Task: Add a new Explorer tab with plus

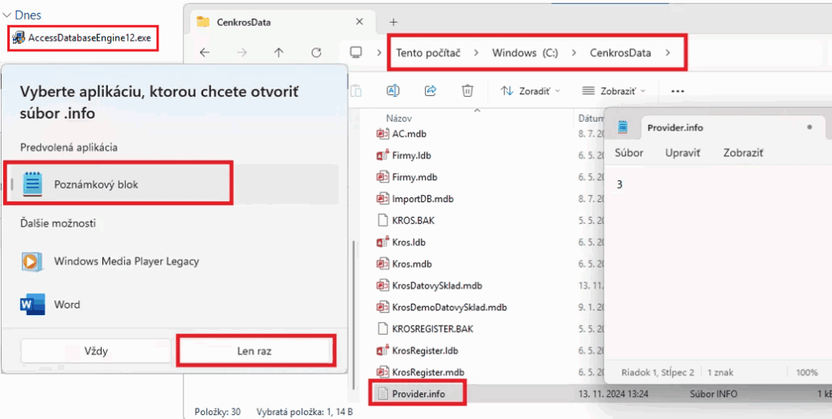Action: pyautogui.click(x=393, y=22)
